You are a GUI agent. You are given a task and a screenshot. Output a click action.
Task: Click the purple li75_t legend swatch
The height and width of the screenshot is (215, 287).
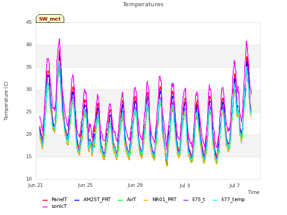point(186,200)
